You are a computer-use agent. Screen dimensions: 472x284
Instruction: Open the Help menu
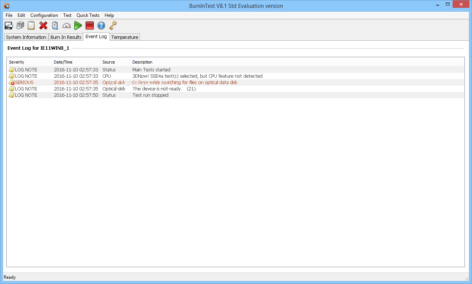point(109,15)
